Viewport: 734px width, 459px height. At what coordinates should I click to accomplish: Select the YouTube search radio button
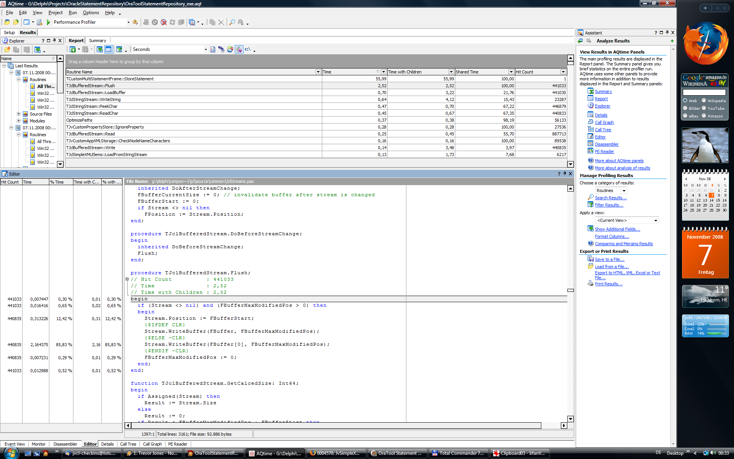coord(704,108)
